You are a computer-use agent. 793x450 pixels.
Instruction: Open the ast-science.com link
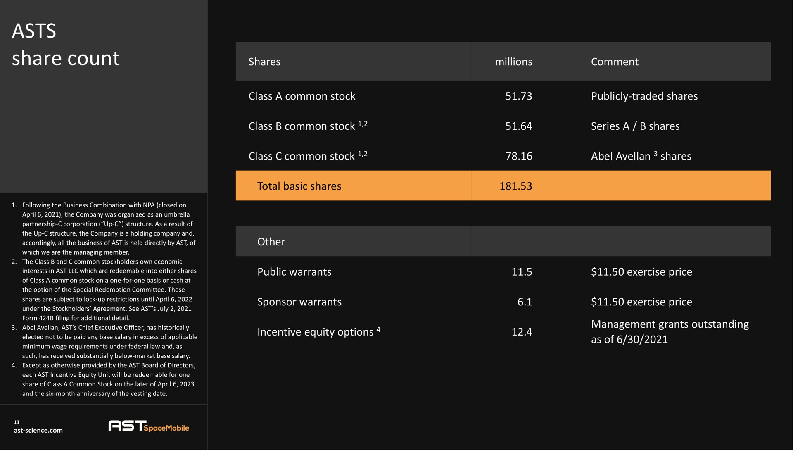click(38, 430)
